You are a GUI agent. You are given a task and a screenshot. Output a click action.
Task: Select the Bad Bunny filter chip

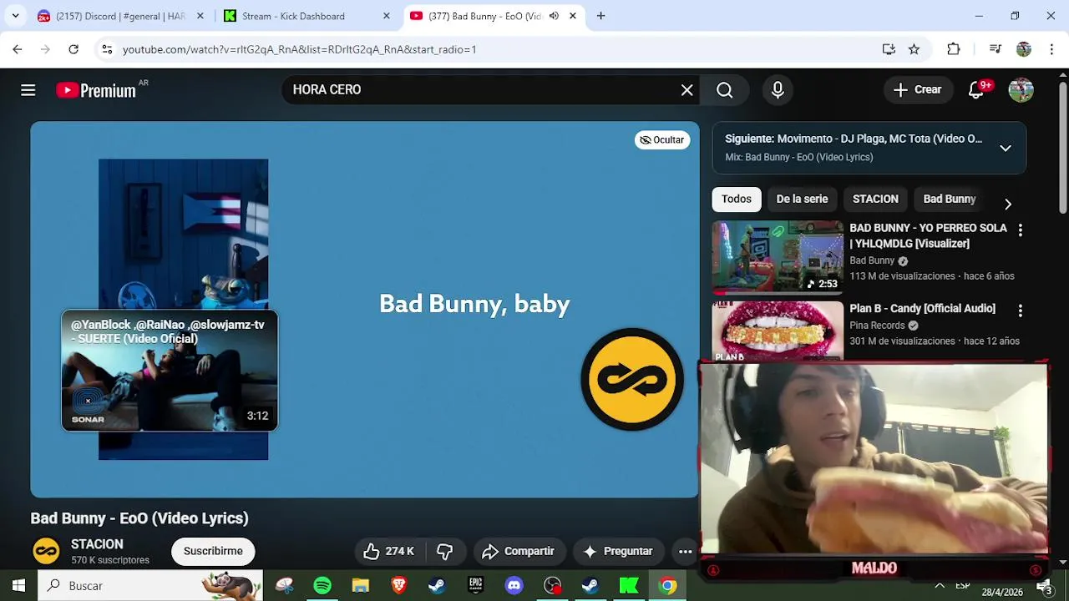tap(950, 199)
